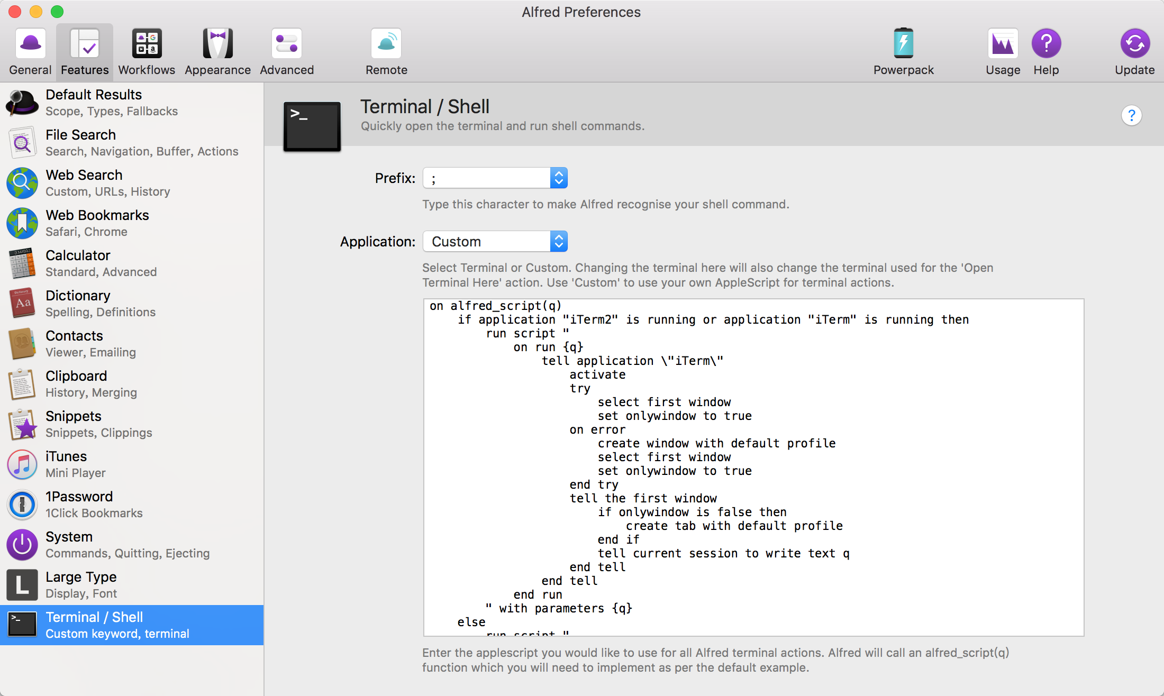Screen dimensions: 1164x696
Task: Open the Prefix character dropdown
Action: (x=495, y=178)
